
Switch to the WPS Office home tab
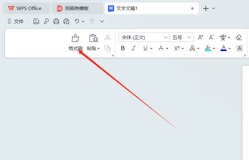coord(26,8)
